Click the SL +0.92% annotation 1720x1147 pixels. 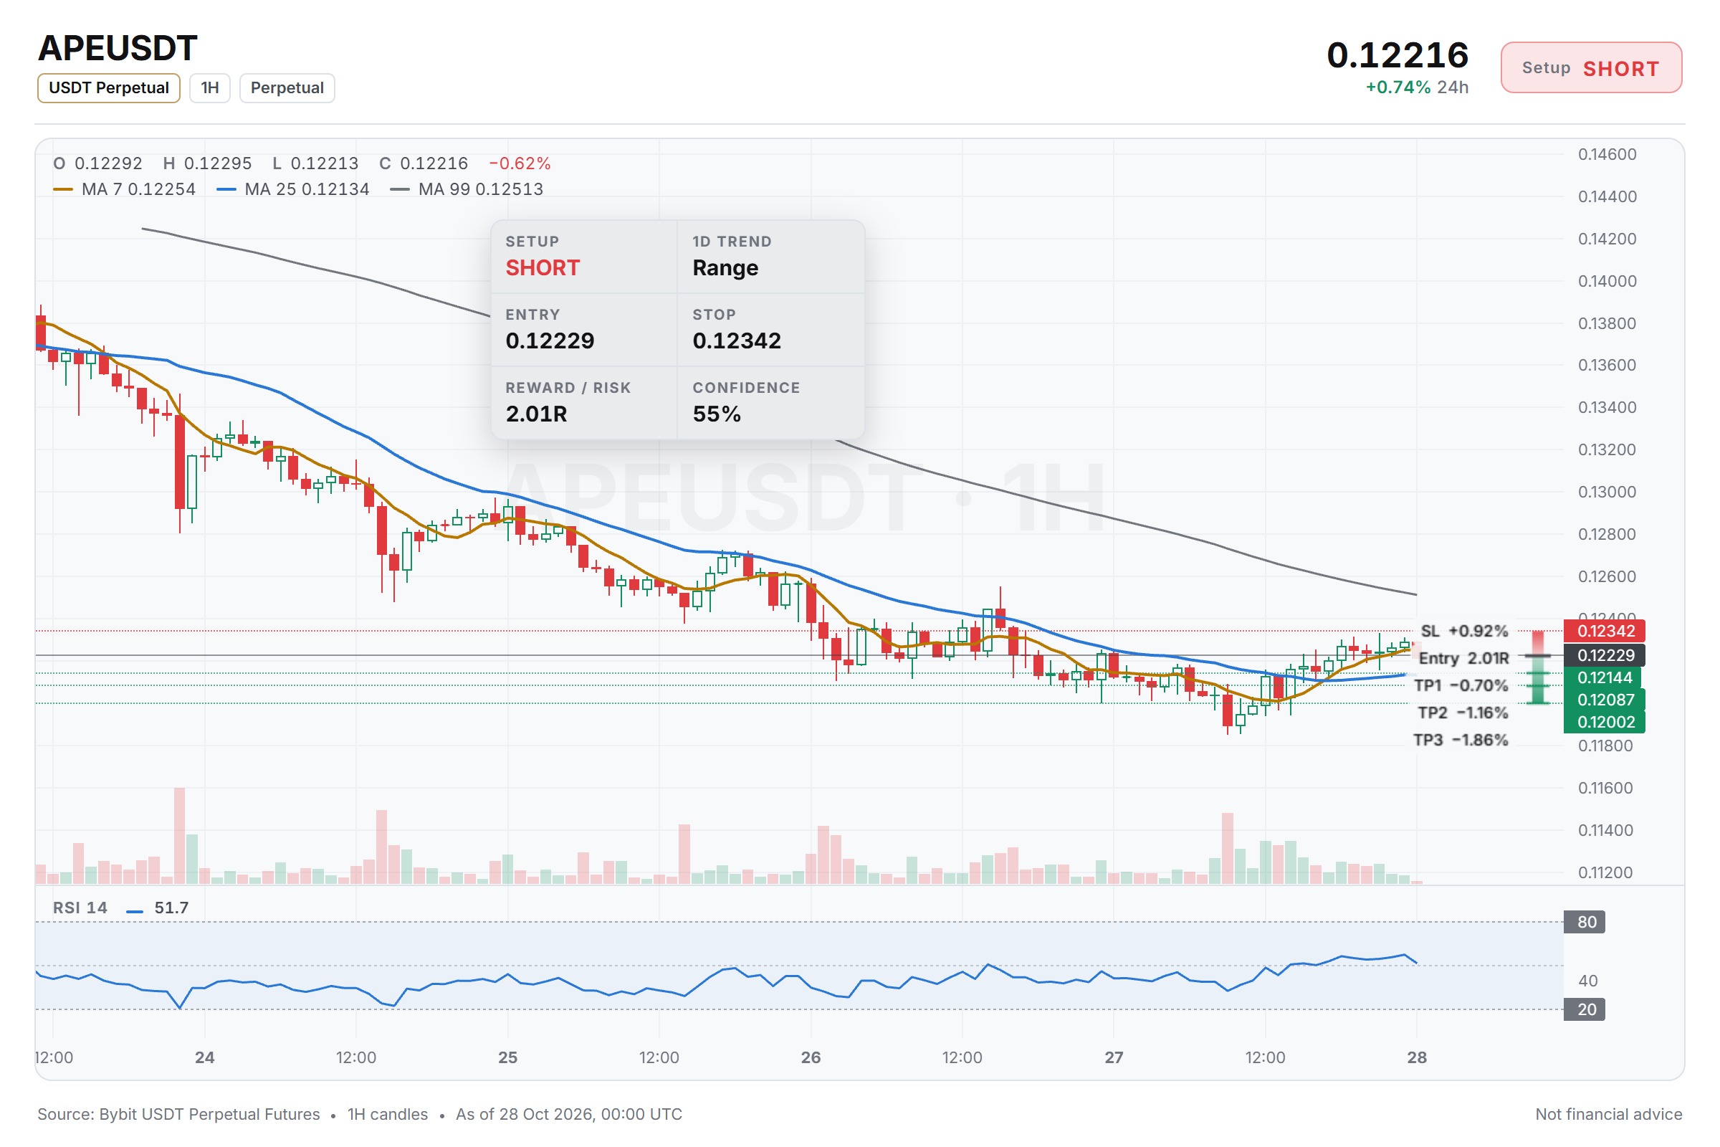click(1464, 631)
